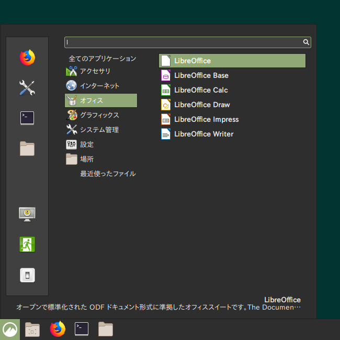Launch LibreOffice Writer
This screenshot has height=340, width=340.
click(232, 134)
